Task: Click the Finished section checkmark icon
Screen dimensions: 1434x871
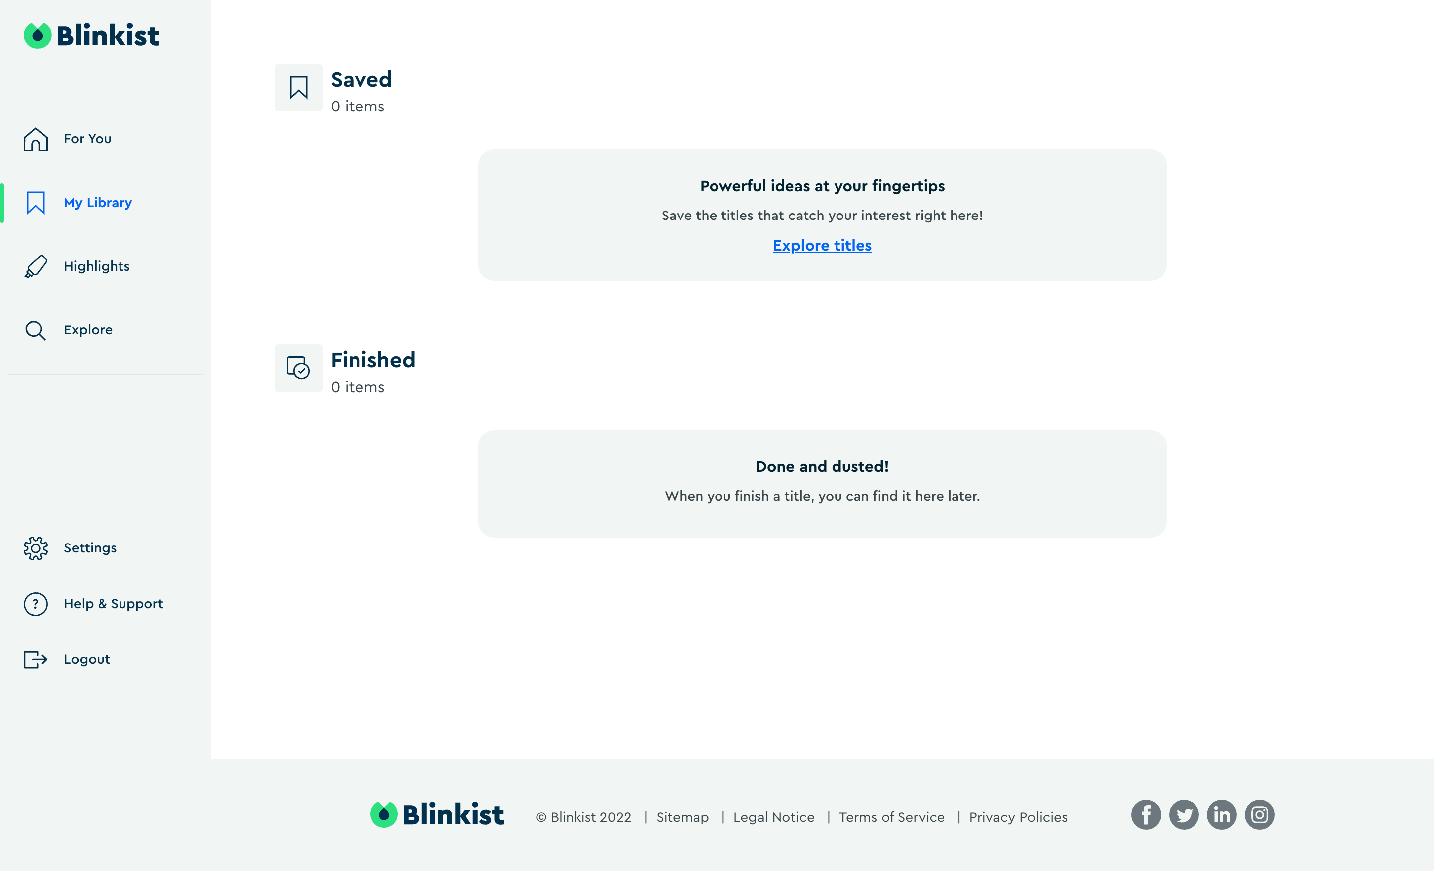Action: tap(299, 368)
